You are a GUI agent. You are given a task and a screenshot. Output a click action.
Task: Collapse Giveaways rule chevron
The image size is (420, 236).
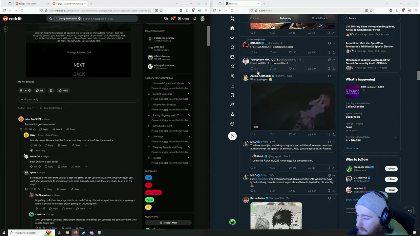pos(189,136)
